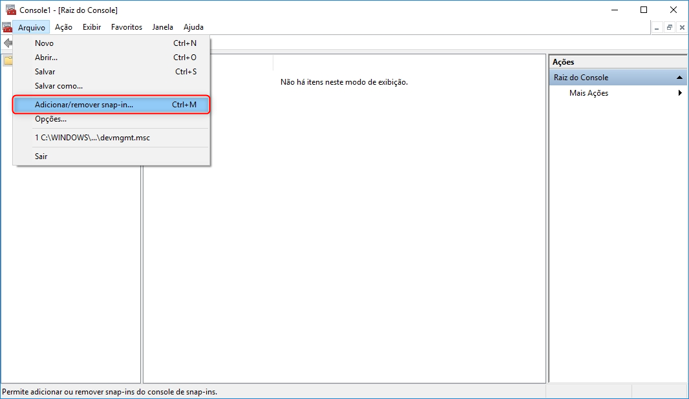Choose Novo from the Arquivo menu
This screenshot has width=689, height=399.
[112, 43]
